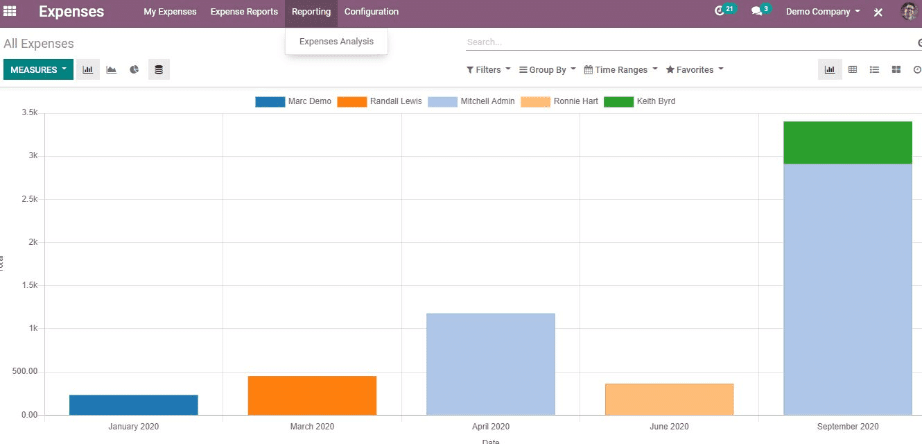922x444 pixels.
Task: Click the Expenses app title
Action: click(71, 12)
